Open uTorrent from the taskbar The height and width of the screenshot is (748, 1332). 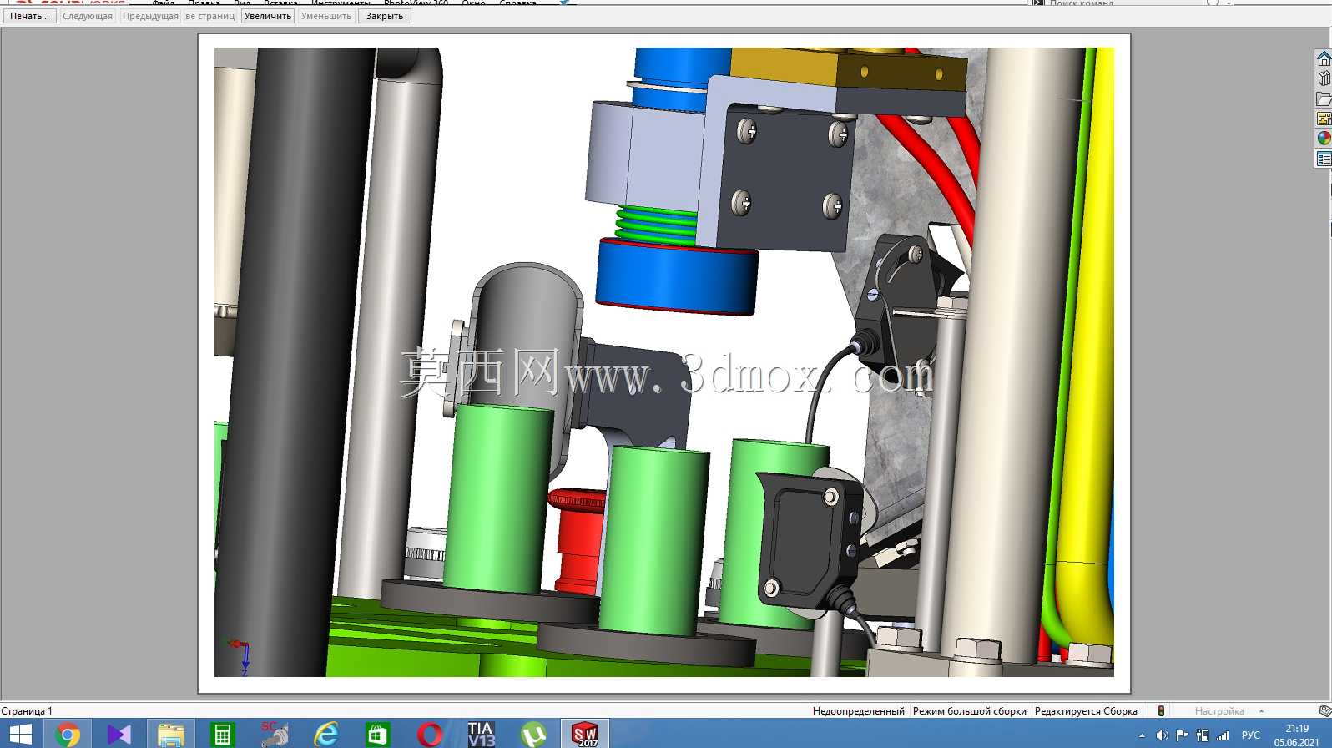(x=533, y=734)
